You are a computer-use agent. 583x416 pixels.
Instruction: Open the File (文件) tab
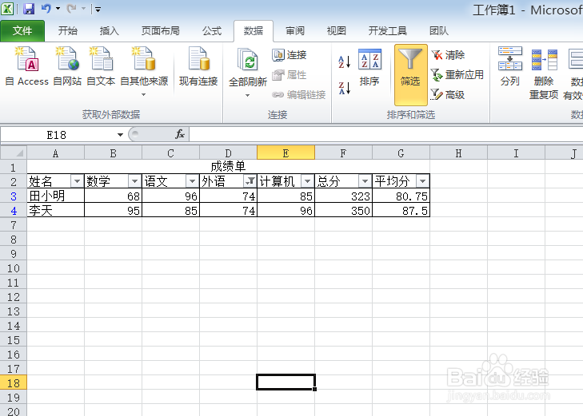(x=22, y=31)
